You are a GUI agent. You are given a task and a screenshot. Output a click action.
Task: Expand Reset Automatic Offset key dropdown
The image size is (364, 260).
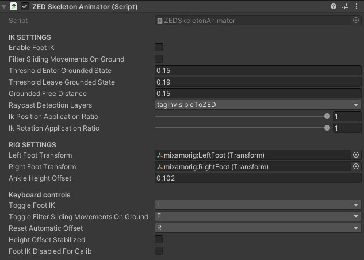click(x=258, y=228)
